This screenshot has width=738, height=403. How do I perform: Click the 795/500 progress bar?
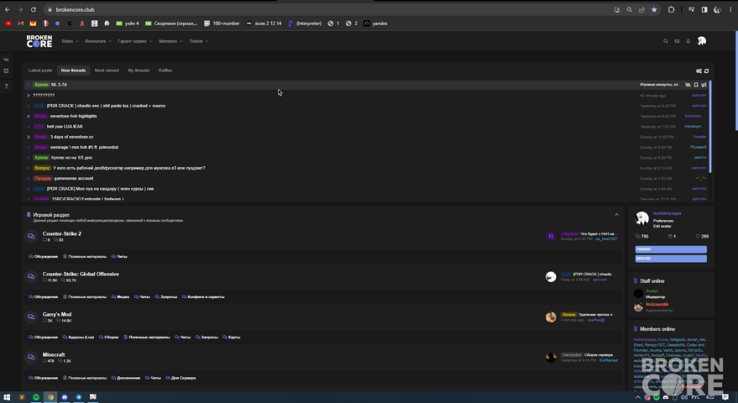[x=671, y=249]
